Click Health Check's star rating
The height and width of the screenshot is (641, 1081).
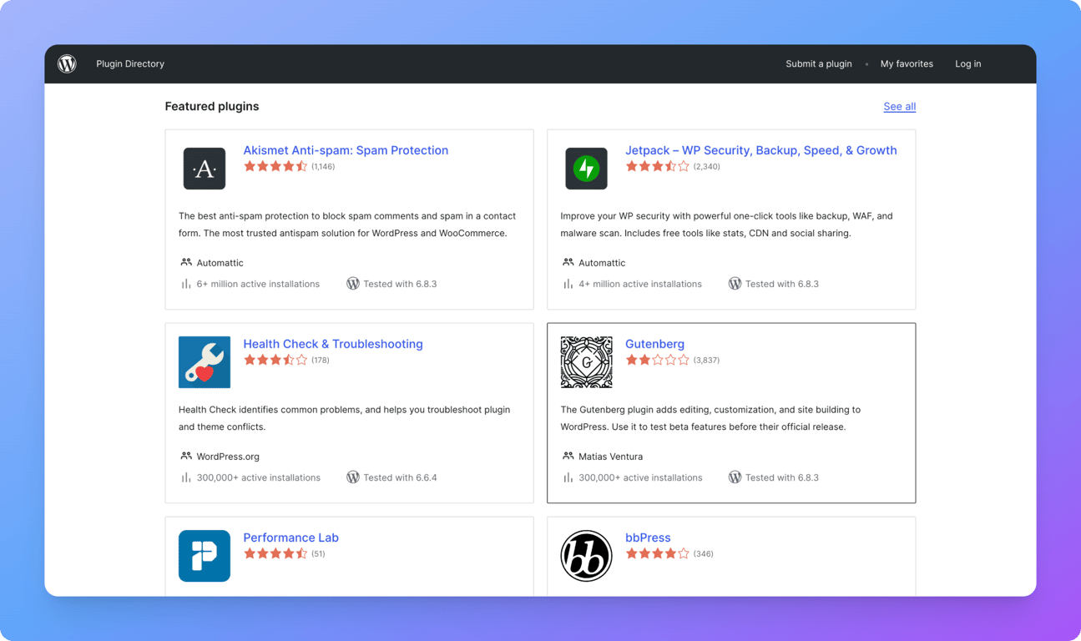(275, 361)
